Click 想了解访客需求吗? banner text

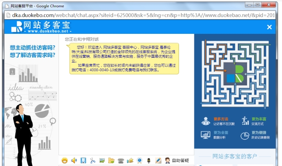[33, 55]
